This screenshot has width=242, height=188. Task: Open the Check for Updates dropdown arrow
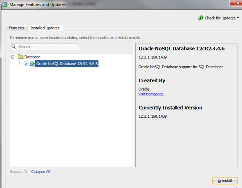click(238, 18)
